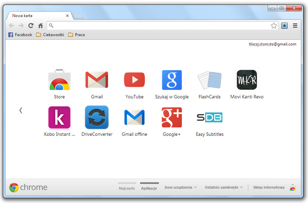Screen dimensions: 308x203
Task: Switch to the Aplikacje section
Action: point(149,187)
